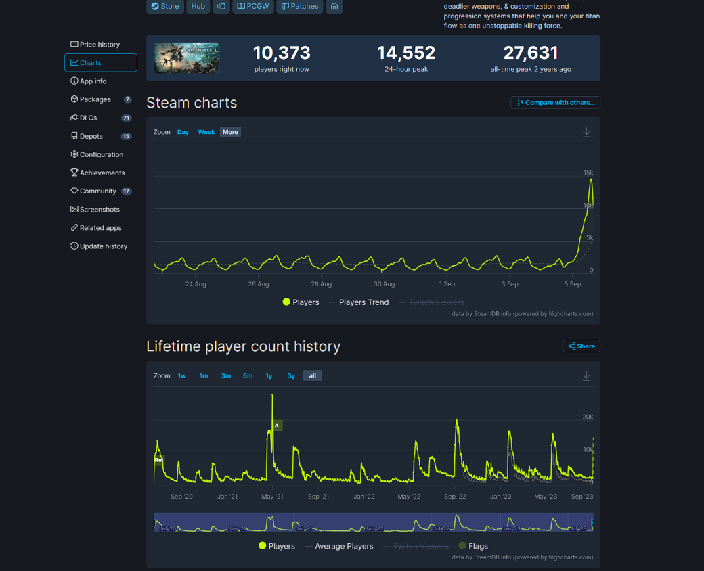Image resolution: width=704 pixels, height=571 pixels.
Task: Select the 'all' lifetime zoom range
Action: click(313, 375)
